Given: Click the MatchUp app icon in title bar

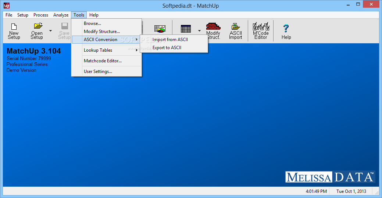Looking at the screenshot, I should [7, 5].
